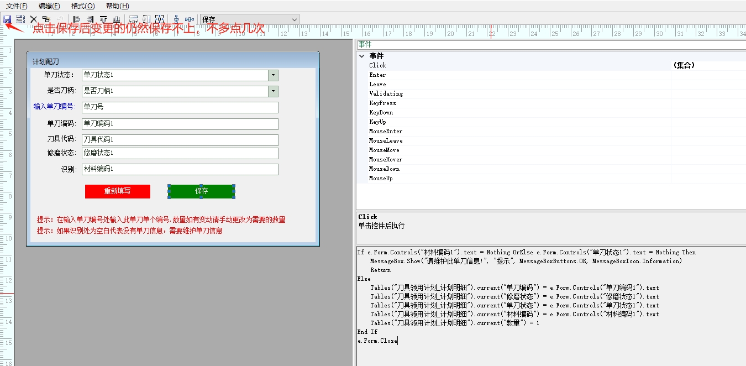Click the equal horizontal spacing icon

[190, 19]
